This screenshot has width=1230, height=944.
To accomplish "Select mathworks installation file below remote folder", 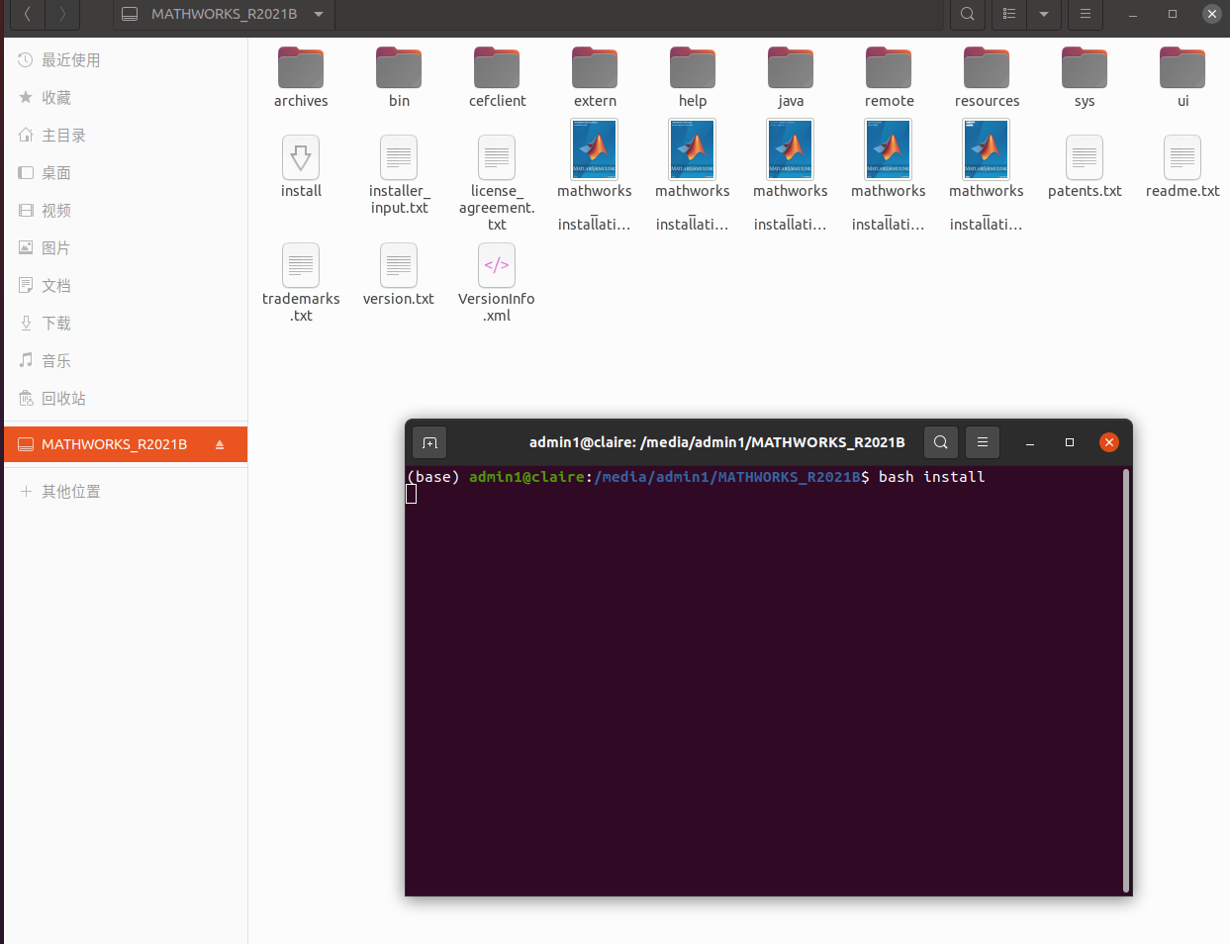I will coord(889,175).
